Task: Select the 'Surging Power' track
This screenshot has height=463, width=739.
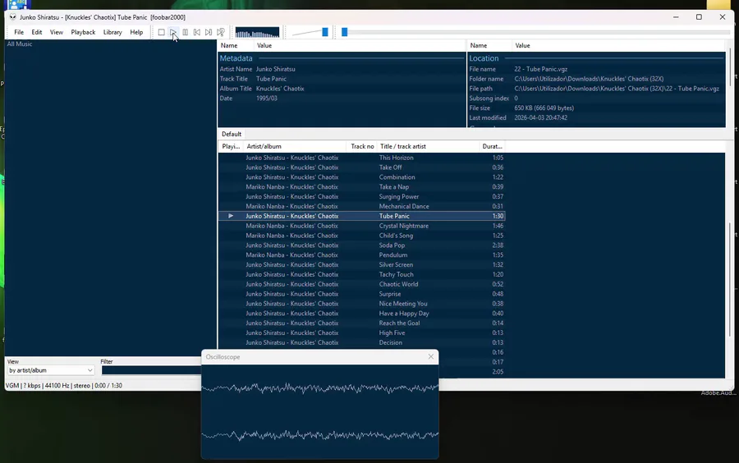Action: pos(362,196)
